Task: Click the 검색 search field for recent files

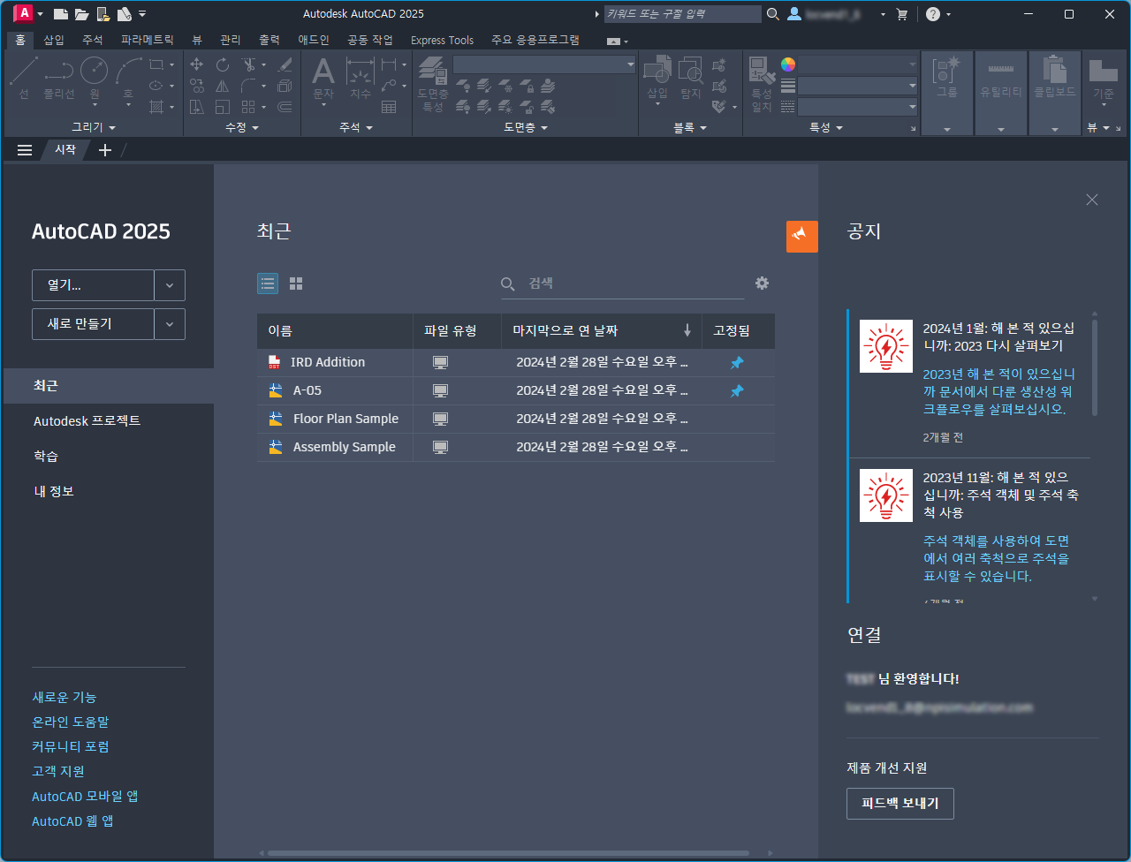Action: [622, 284]
